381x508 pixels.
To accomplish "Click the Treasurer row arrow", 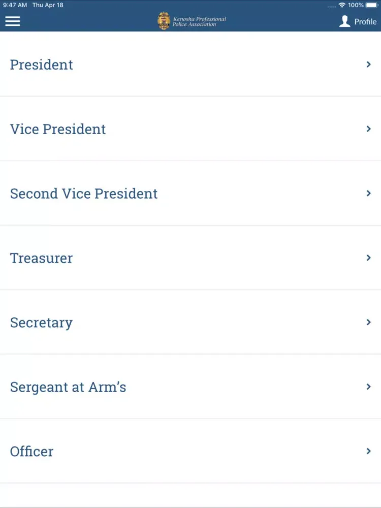I will (368, 258).
